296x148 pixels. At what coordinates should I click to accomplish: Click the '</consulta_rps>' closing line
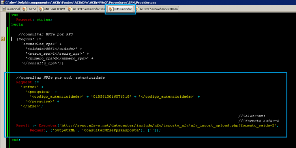coord(42,63)
